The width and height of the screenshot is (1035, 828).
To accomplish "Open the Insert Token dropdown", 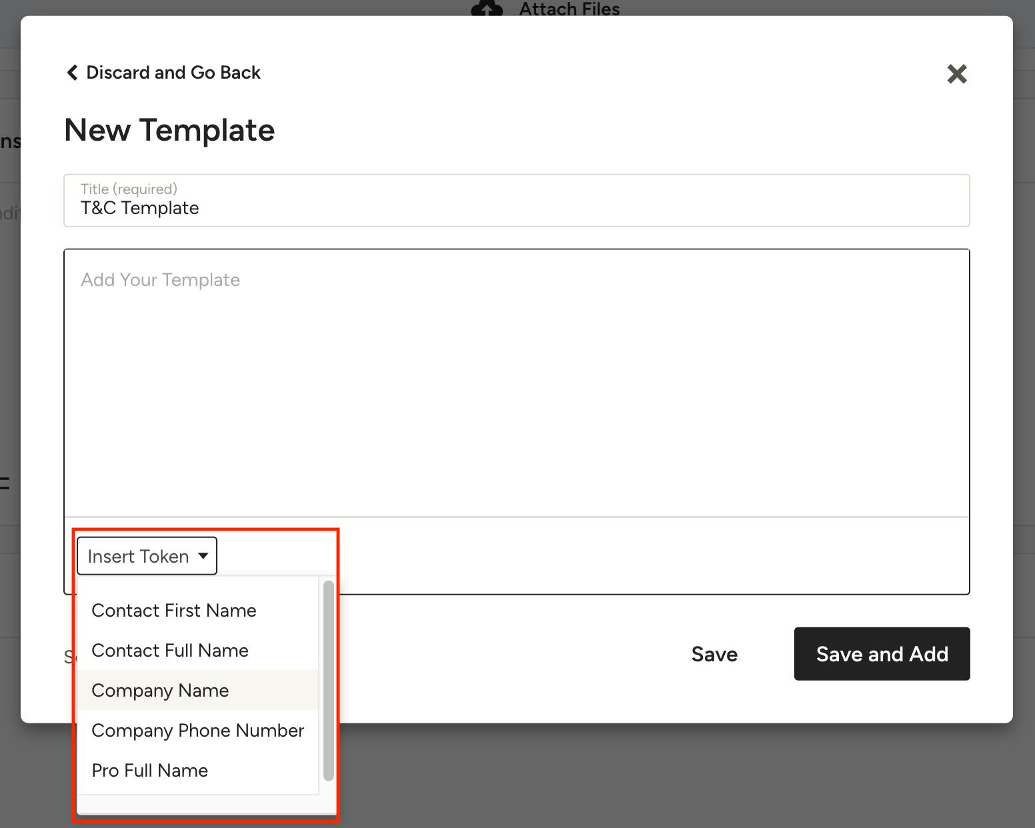I will click(147, 556).
